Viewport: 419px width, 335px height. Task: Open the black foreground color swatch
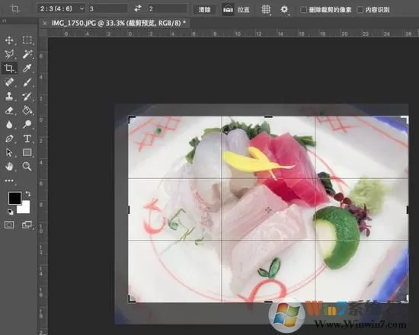14,198
